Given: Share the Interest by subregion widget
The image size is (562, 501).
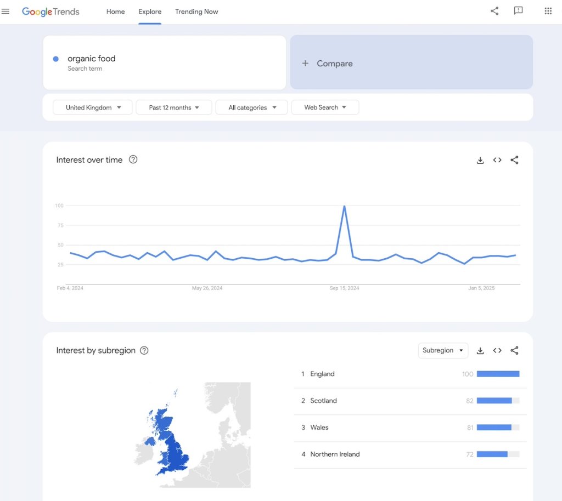Looking at the screenshot, I should tap(514, 350).
